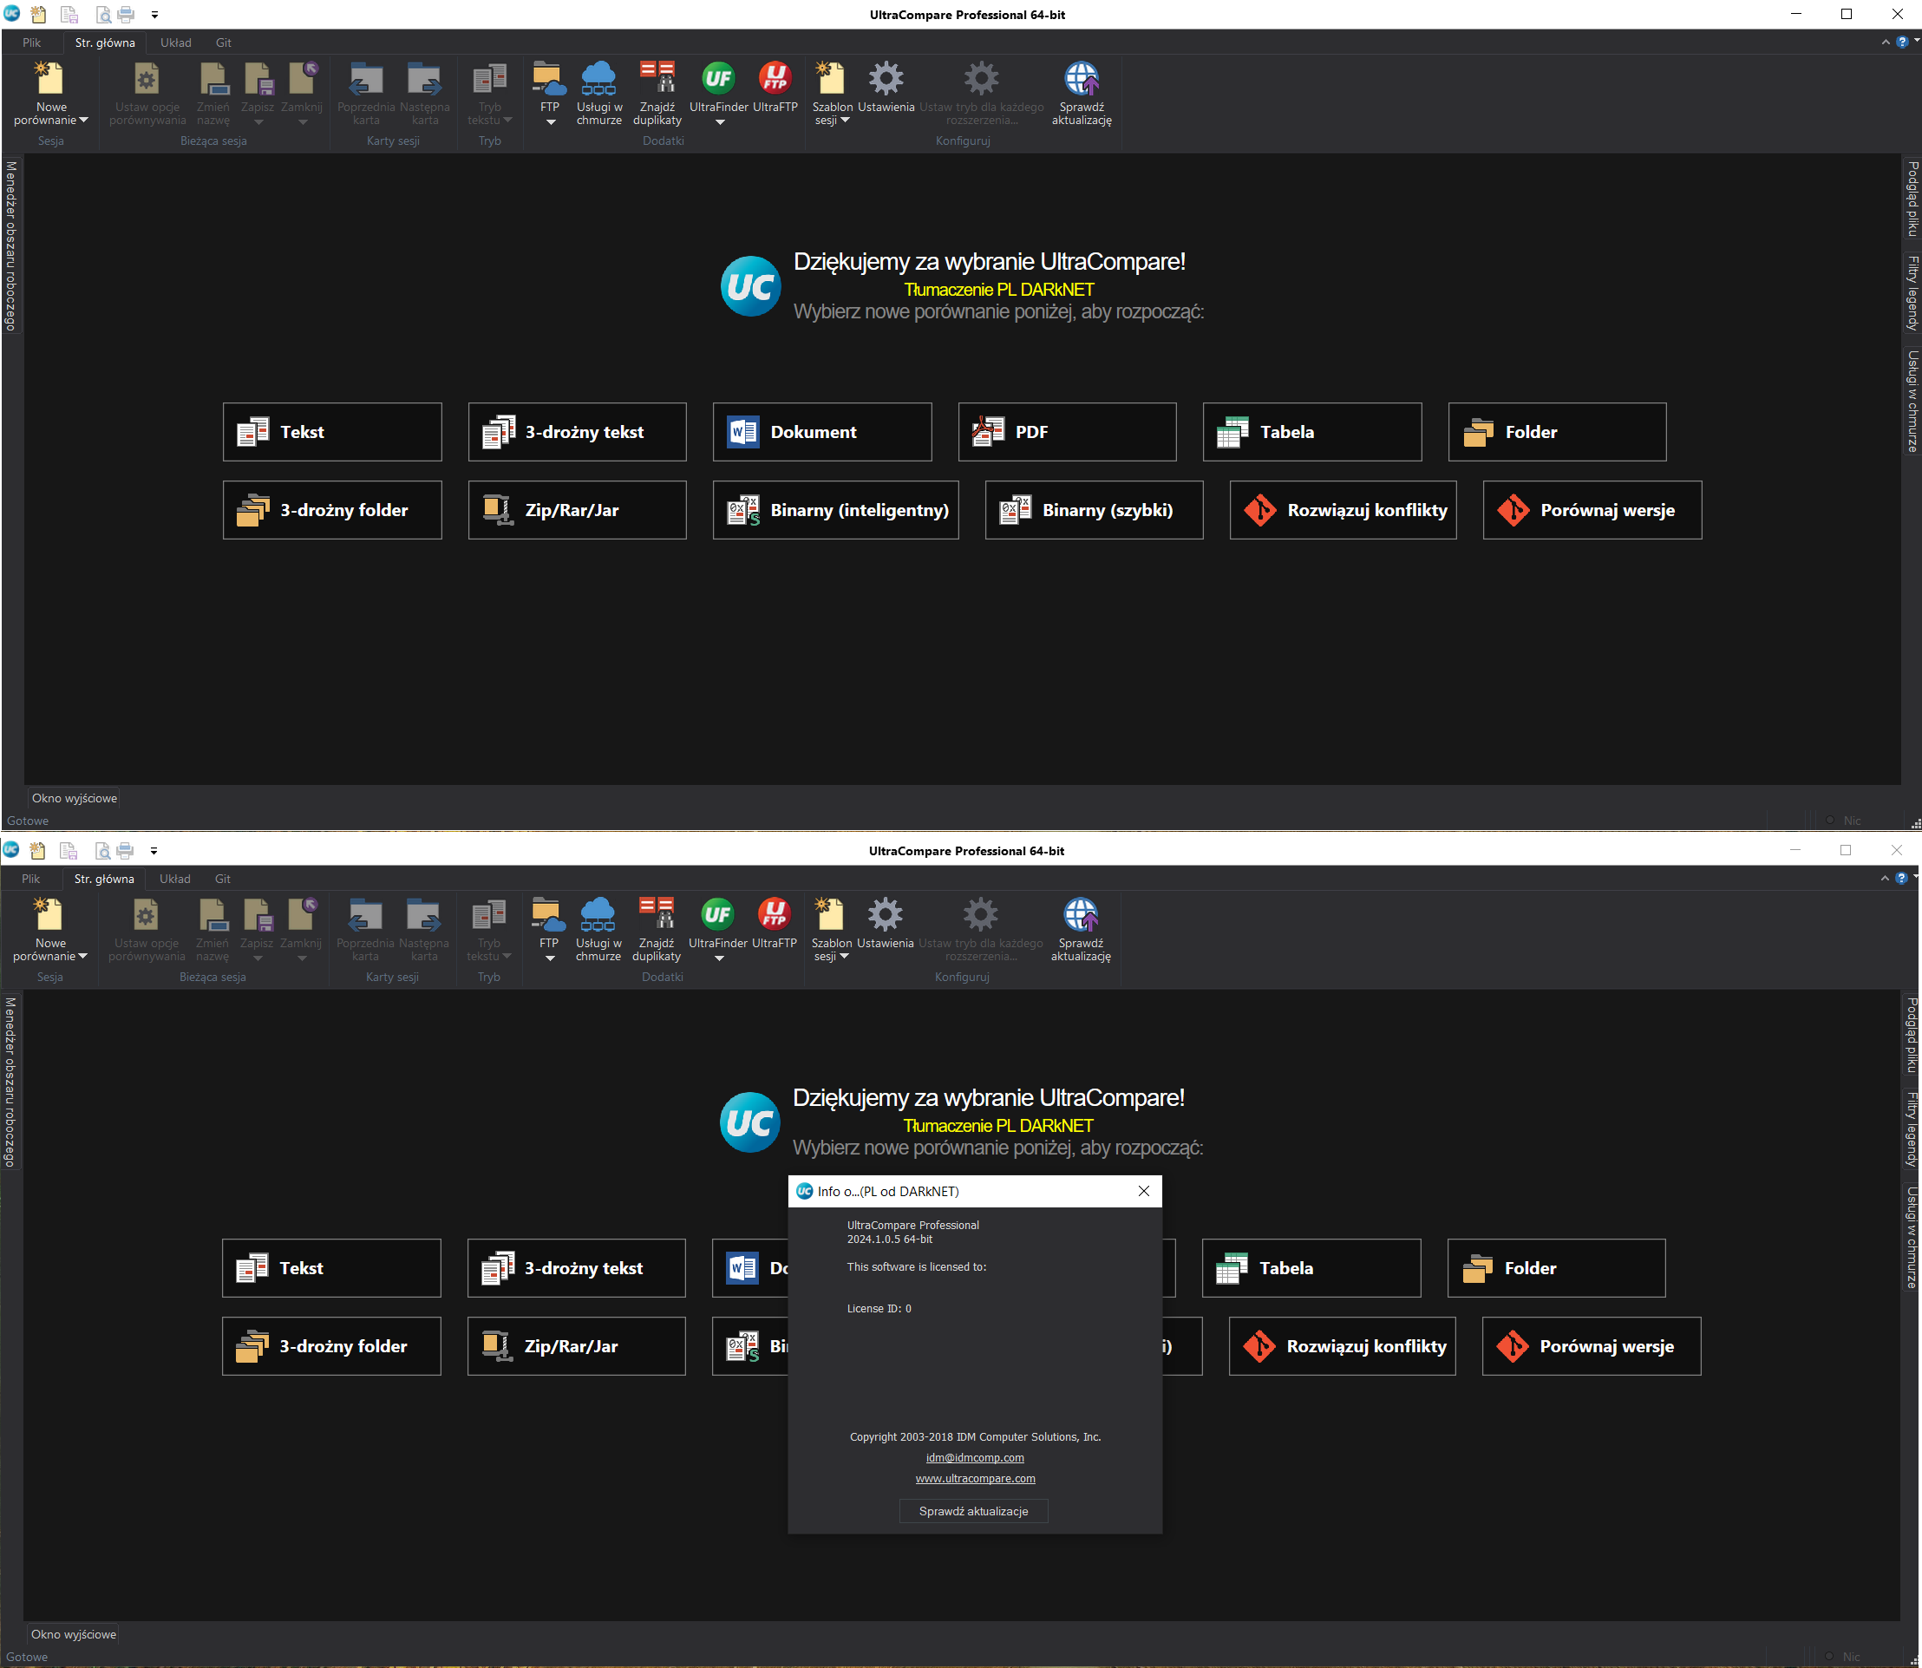
Task: Close the Info o... dialog
Action: pyautogui.click(x=1143, y=1192)
